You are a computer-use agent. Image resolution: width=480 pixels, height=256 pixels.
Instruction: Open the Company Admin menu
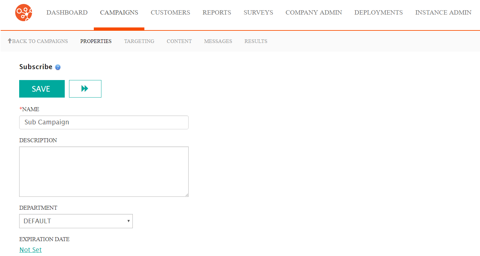[x=314, y=13]
